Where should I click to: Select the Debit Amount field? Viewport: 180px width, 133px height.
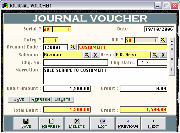click(x=67, y=89)
